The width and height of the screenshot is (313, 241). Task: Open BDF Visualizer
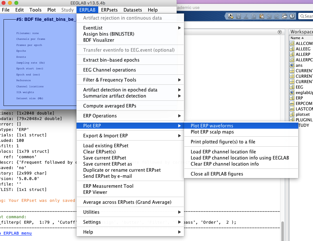[x=130, y=40]
